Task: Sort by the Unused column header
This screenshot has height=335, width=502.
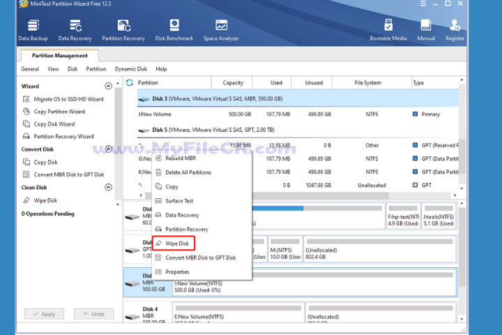Action: (312, 83)
